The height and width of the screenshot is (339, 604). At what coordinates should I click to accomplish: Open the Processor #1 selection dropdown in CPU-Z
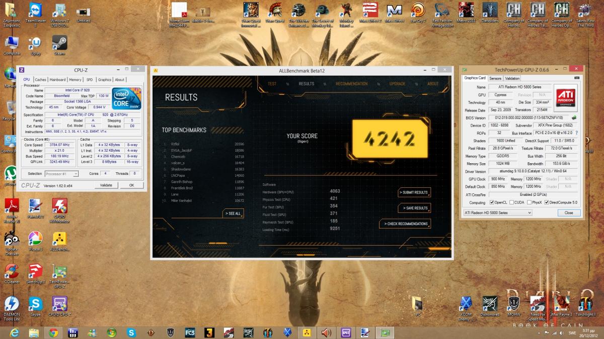(x=61, y=174)
